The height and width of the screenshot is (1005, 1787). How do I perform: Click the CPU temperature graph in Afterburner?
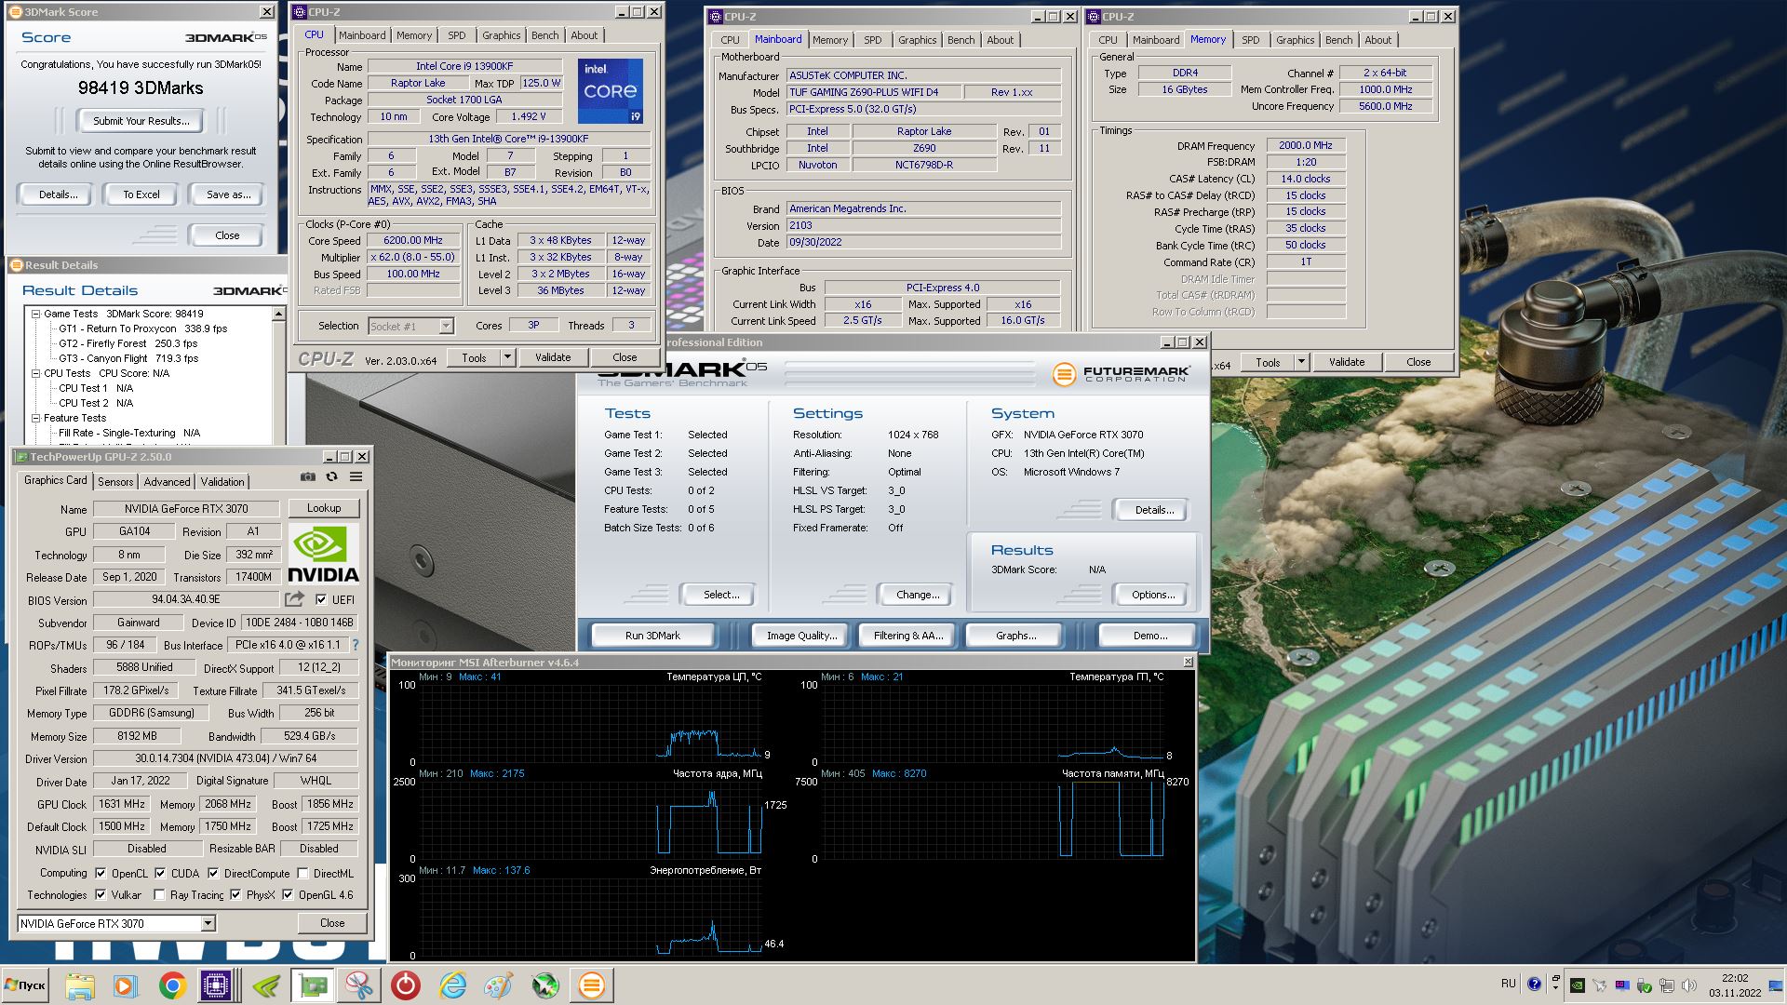click(593, 723)
